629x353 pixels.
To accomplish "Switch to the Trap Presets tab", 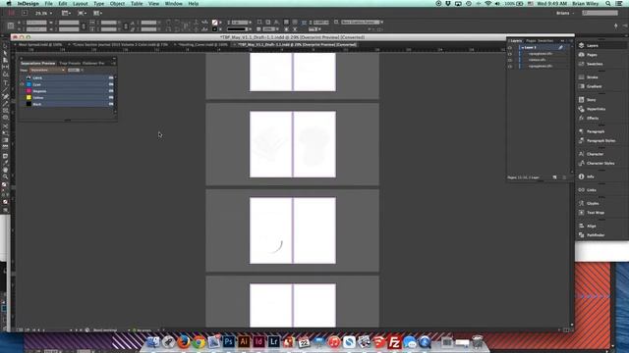I will pos(70,63).
